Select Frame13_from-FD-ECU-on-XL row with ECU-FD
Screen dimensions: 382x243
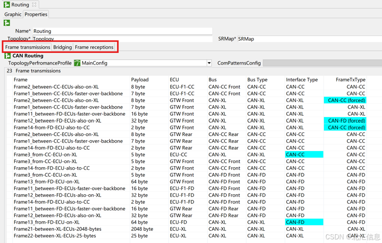(190, 222)
